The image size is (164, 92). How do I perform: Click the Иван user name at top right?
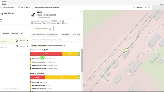click(162, 4)
